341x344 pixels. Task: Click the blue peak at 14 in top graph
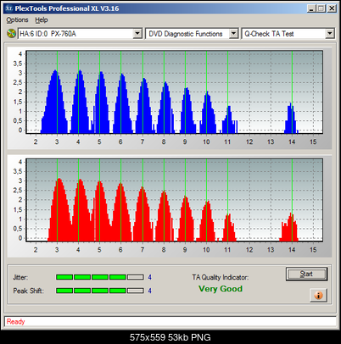[291, 119]
